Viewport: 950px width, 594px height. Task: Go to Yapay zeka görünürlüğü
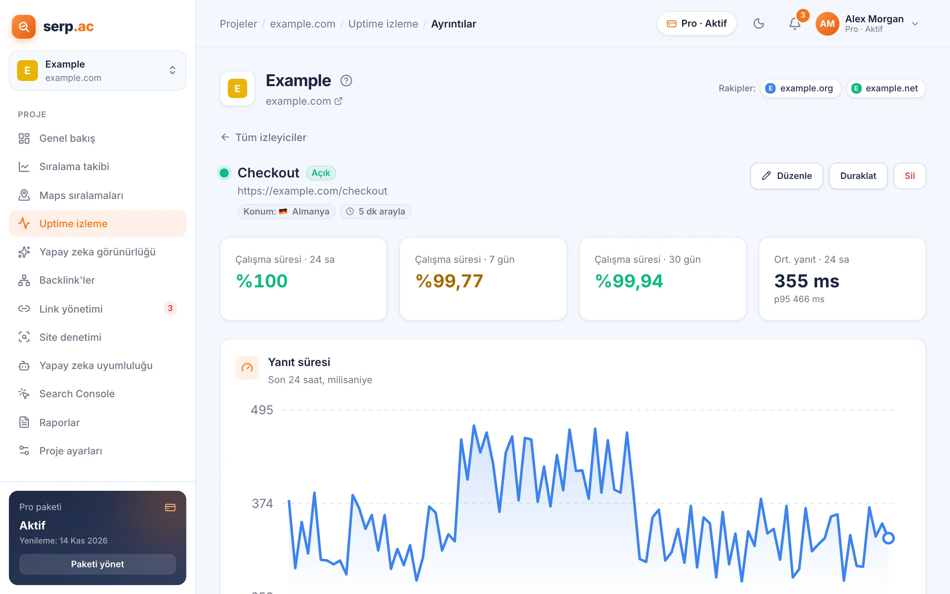point(97,252)
